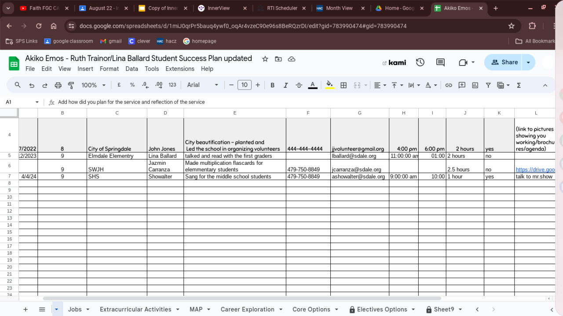Viewport: 563px width, 316px height.
Task: Open the fill color picker
Action: click(x=329, y=85)
